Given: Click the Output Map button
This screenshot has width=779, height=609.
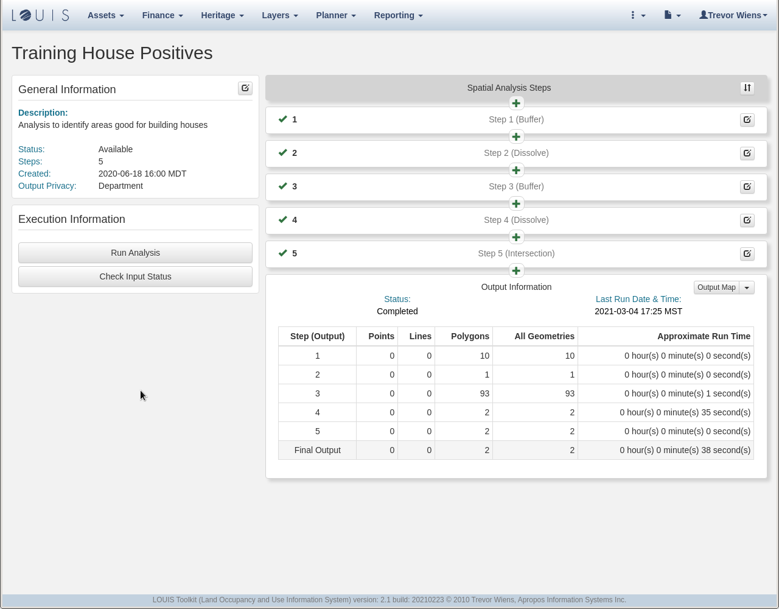Looking at the screenshot, I should pos(716,287).
